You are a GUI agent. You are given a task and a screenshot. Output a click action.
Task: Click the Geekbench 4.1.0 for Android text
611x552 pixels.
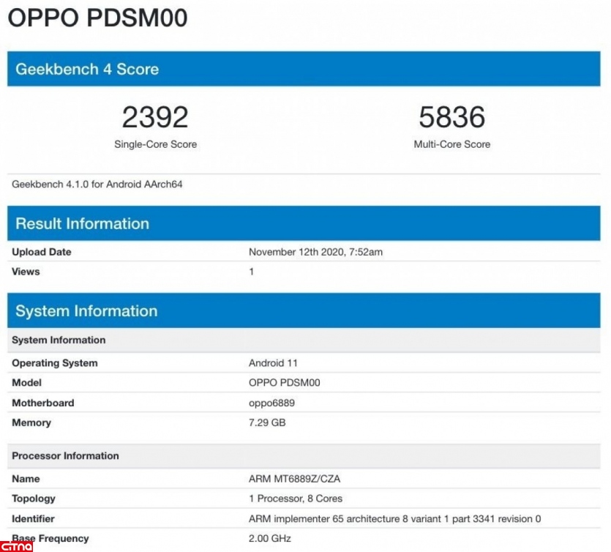[x=97, y=184]
